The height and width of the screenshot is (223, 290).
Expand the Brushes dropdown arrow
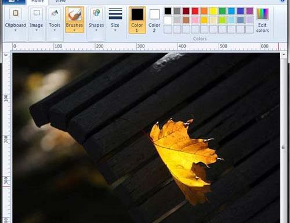click(74, 30)
